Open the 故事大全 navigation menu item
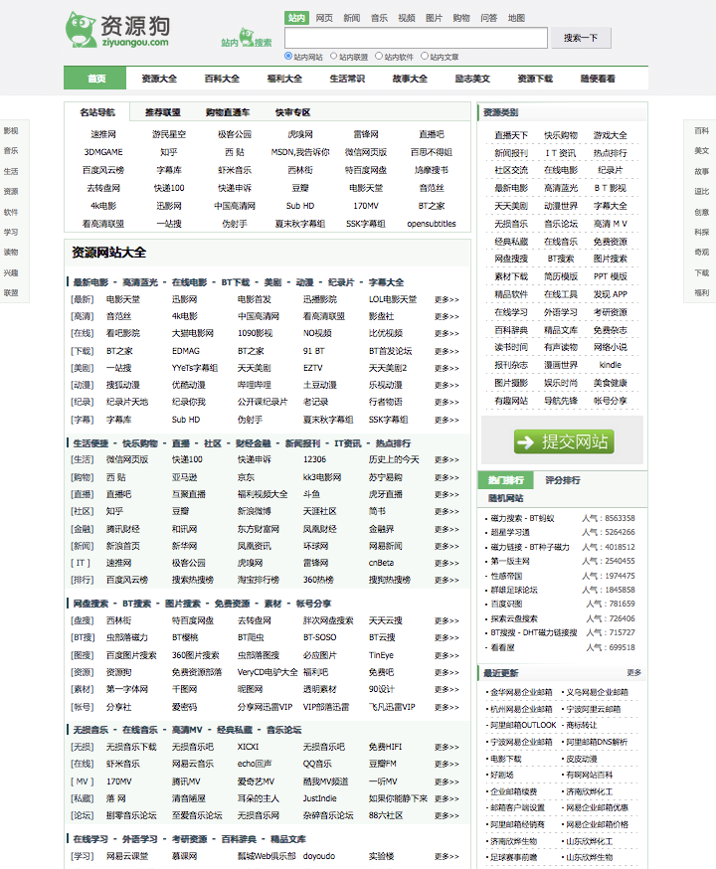This screenshot has height=869, width=716. [x=410, y=79]
